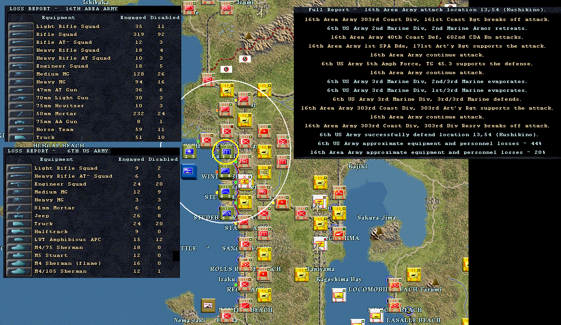The width and height of the screenshot is (561, 325).
Task: Click the M4/75 Sherman tank icon
Action: coord(19,248)
